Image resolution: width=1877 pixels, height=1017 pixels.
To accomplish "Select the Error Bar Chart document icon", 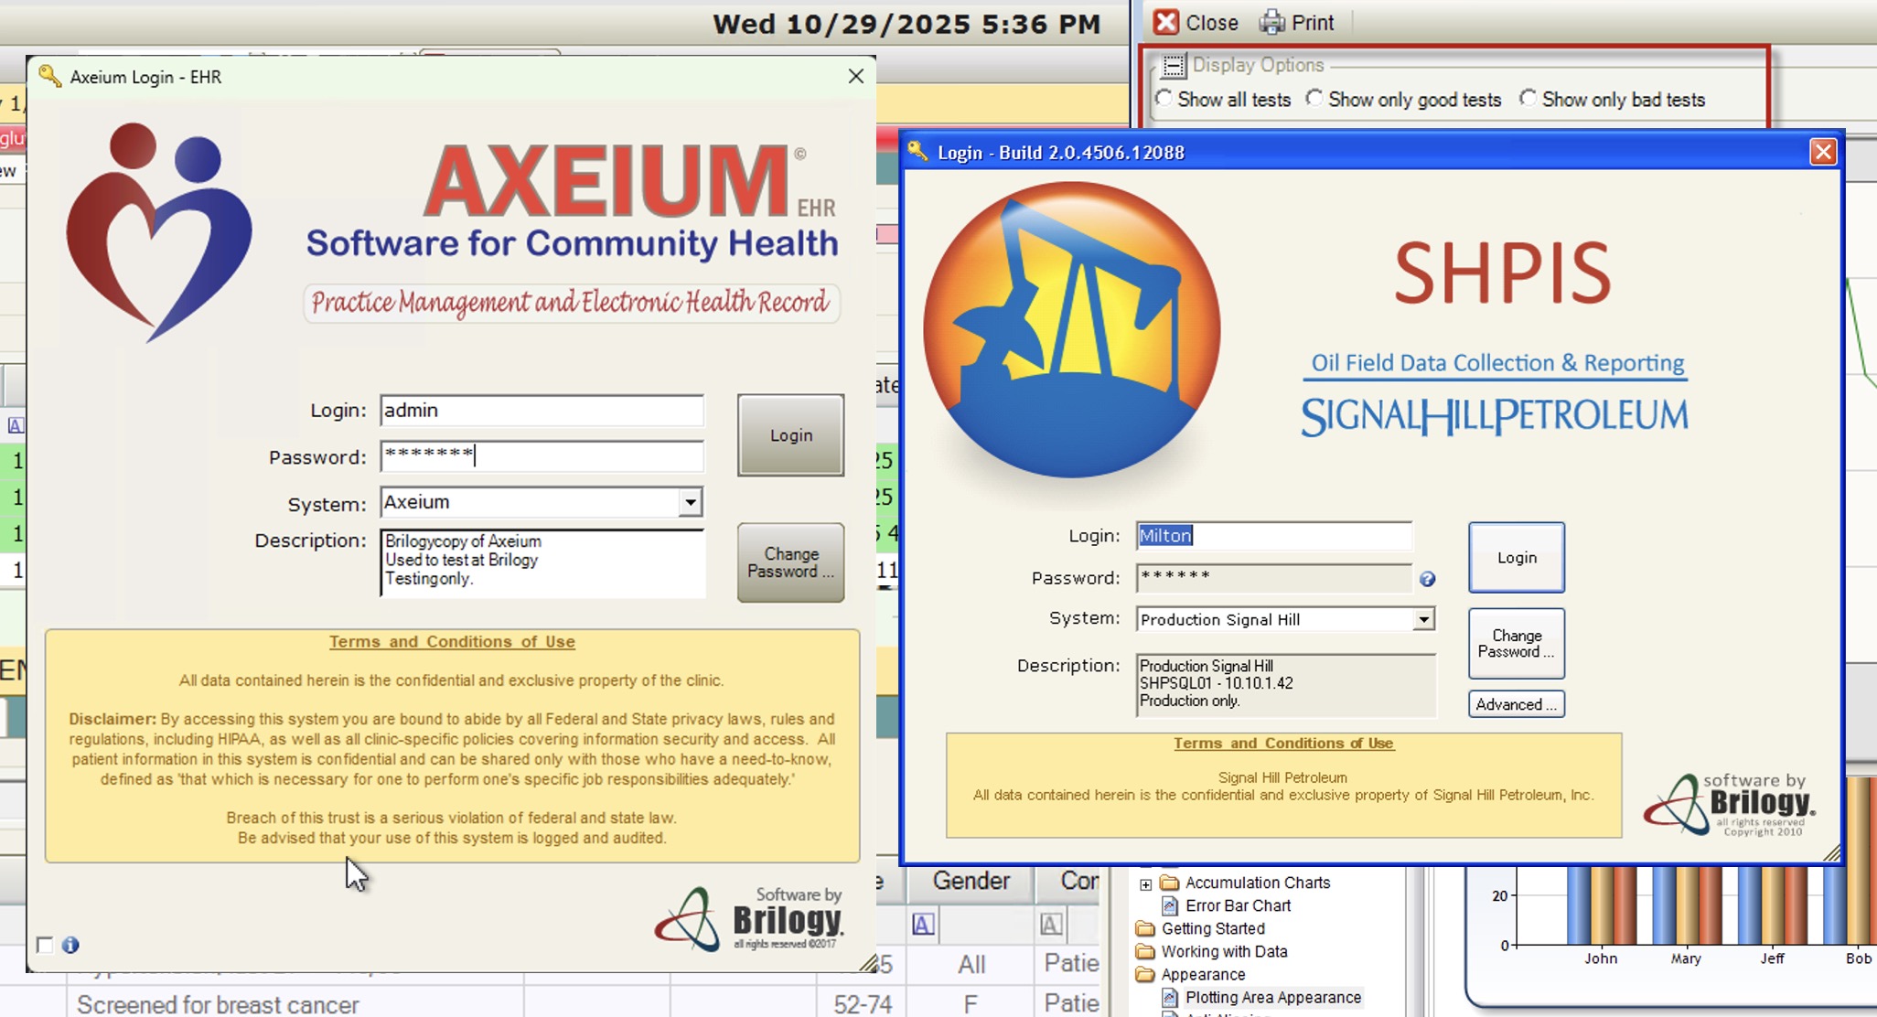I will click(x=1170, y=905).
